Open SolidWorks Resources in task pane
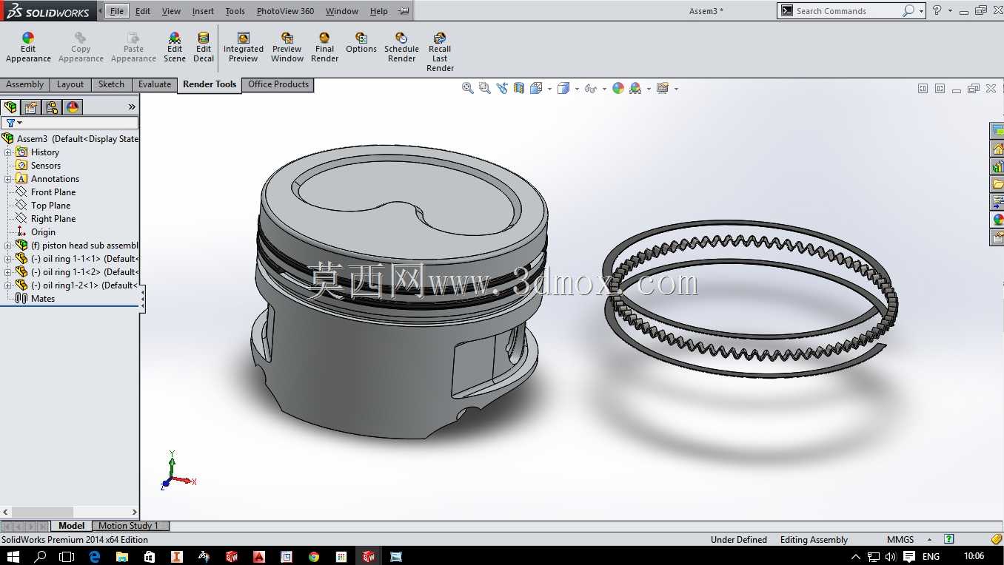1004x565 pixels. [x=997, y=149]
